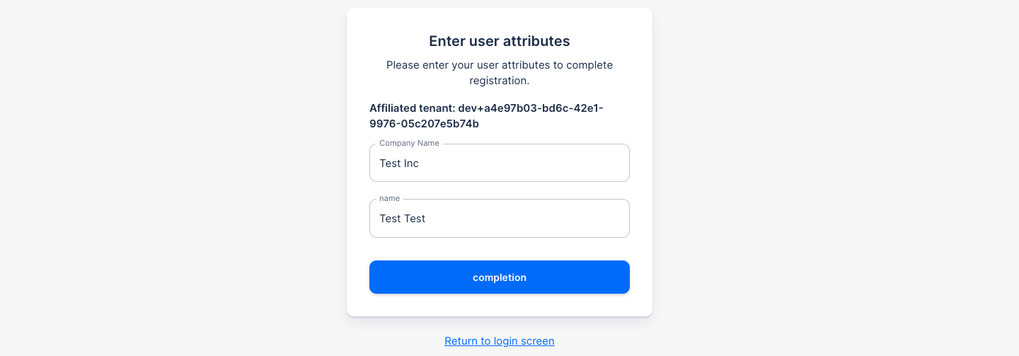Click the 'completion' label on the button

click(x=500, y=277)
